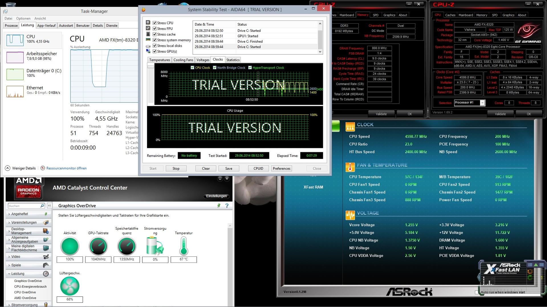Click the disk drive icon beside Stress local disks
Screen dimensions: 547x307
[148, 46]
